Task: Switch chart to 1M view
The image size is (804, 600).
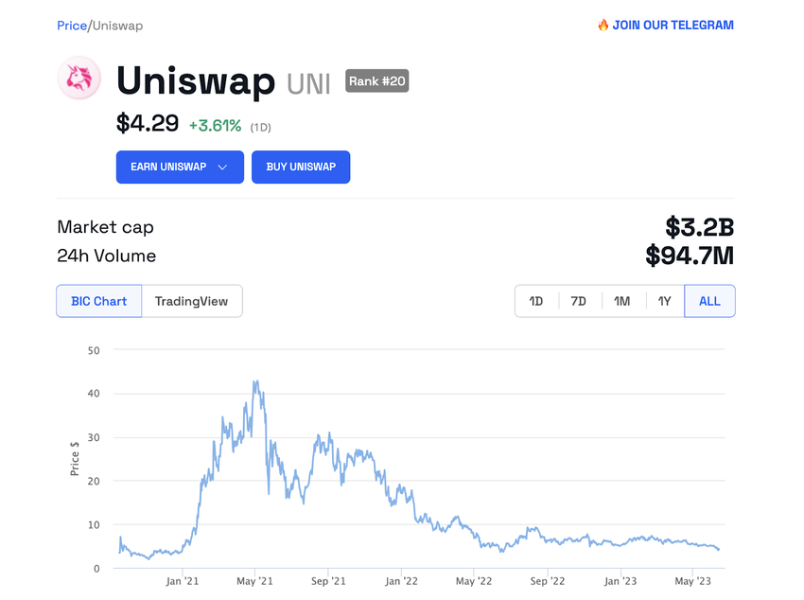Action: 621,301
